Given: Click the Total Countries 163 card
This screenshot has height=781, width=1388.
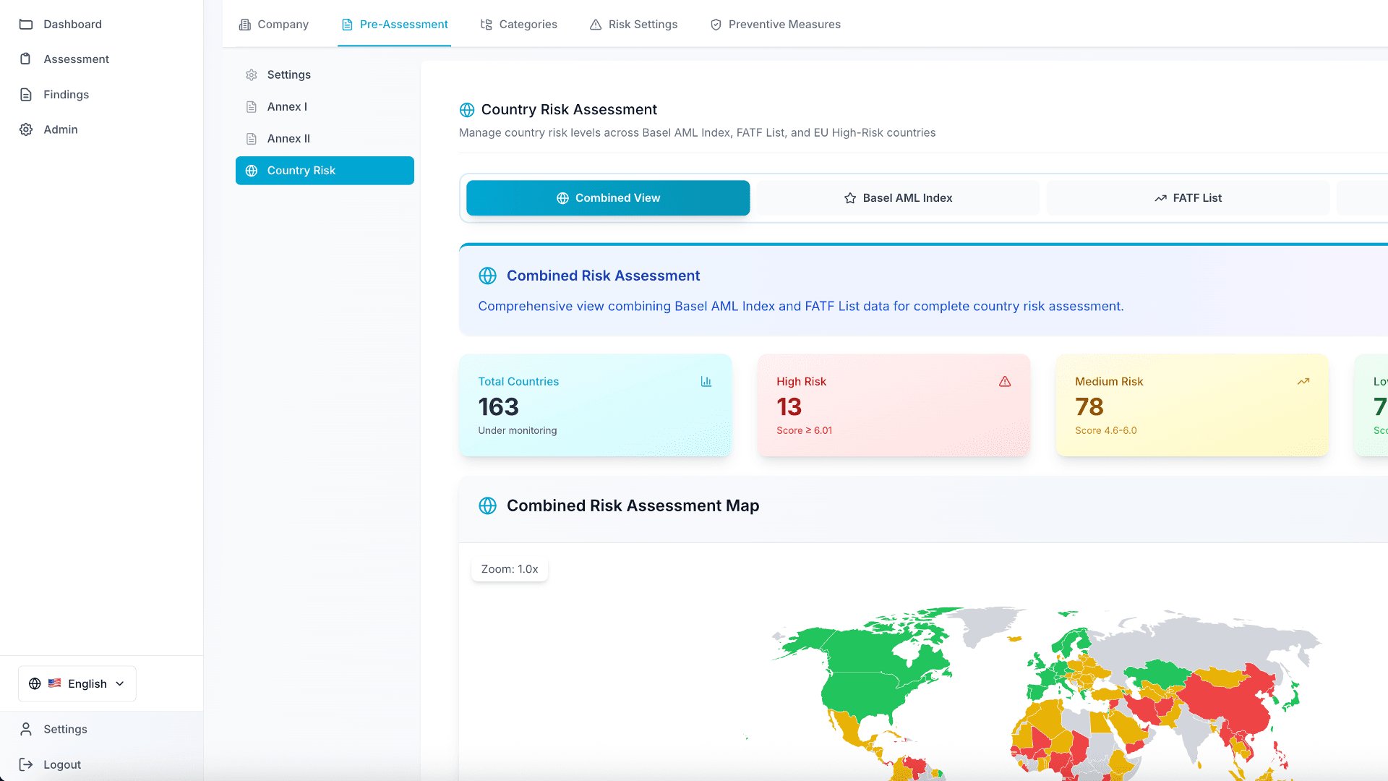Looking at the screenshot, I should 596,405.
